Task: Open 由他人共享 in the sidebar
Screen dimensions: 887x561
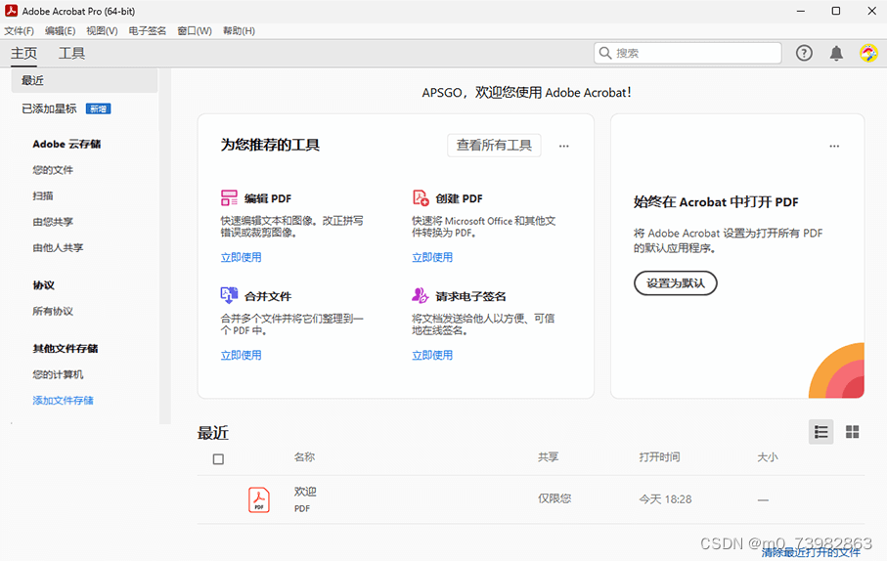Action: tap(58, 247)
